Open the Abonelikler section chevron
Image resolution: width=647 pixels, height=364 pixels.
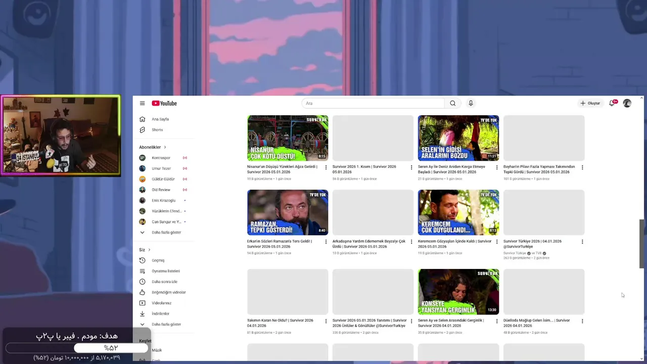(x=165, y=147)
